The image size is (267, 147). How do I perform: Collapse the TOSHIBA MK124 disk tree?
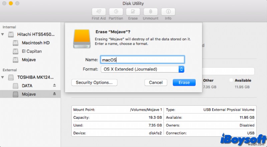tap(3, 77)
